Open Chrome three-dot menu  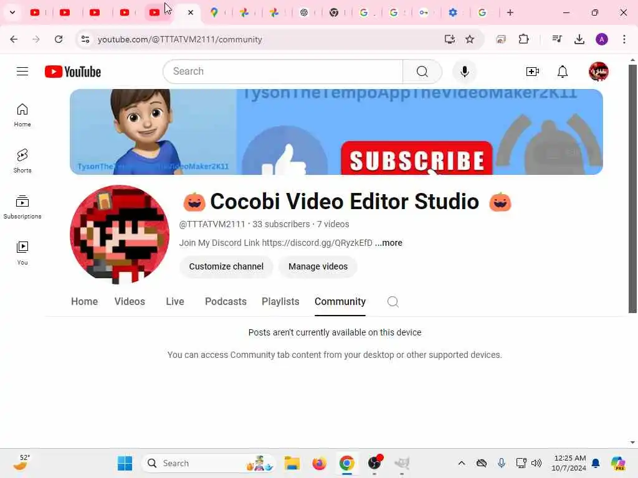(624, 39)
